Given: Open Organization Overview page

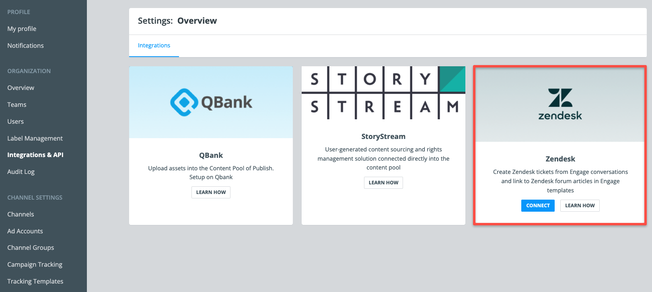Looking at the screenshot, I should (21, 88).
